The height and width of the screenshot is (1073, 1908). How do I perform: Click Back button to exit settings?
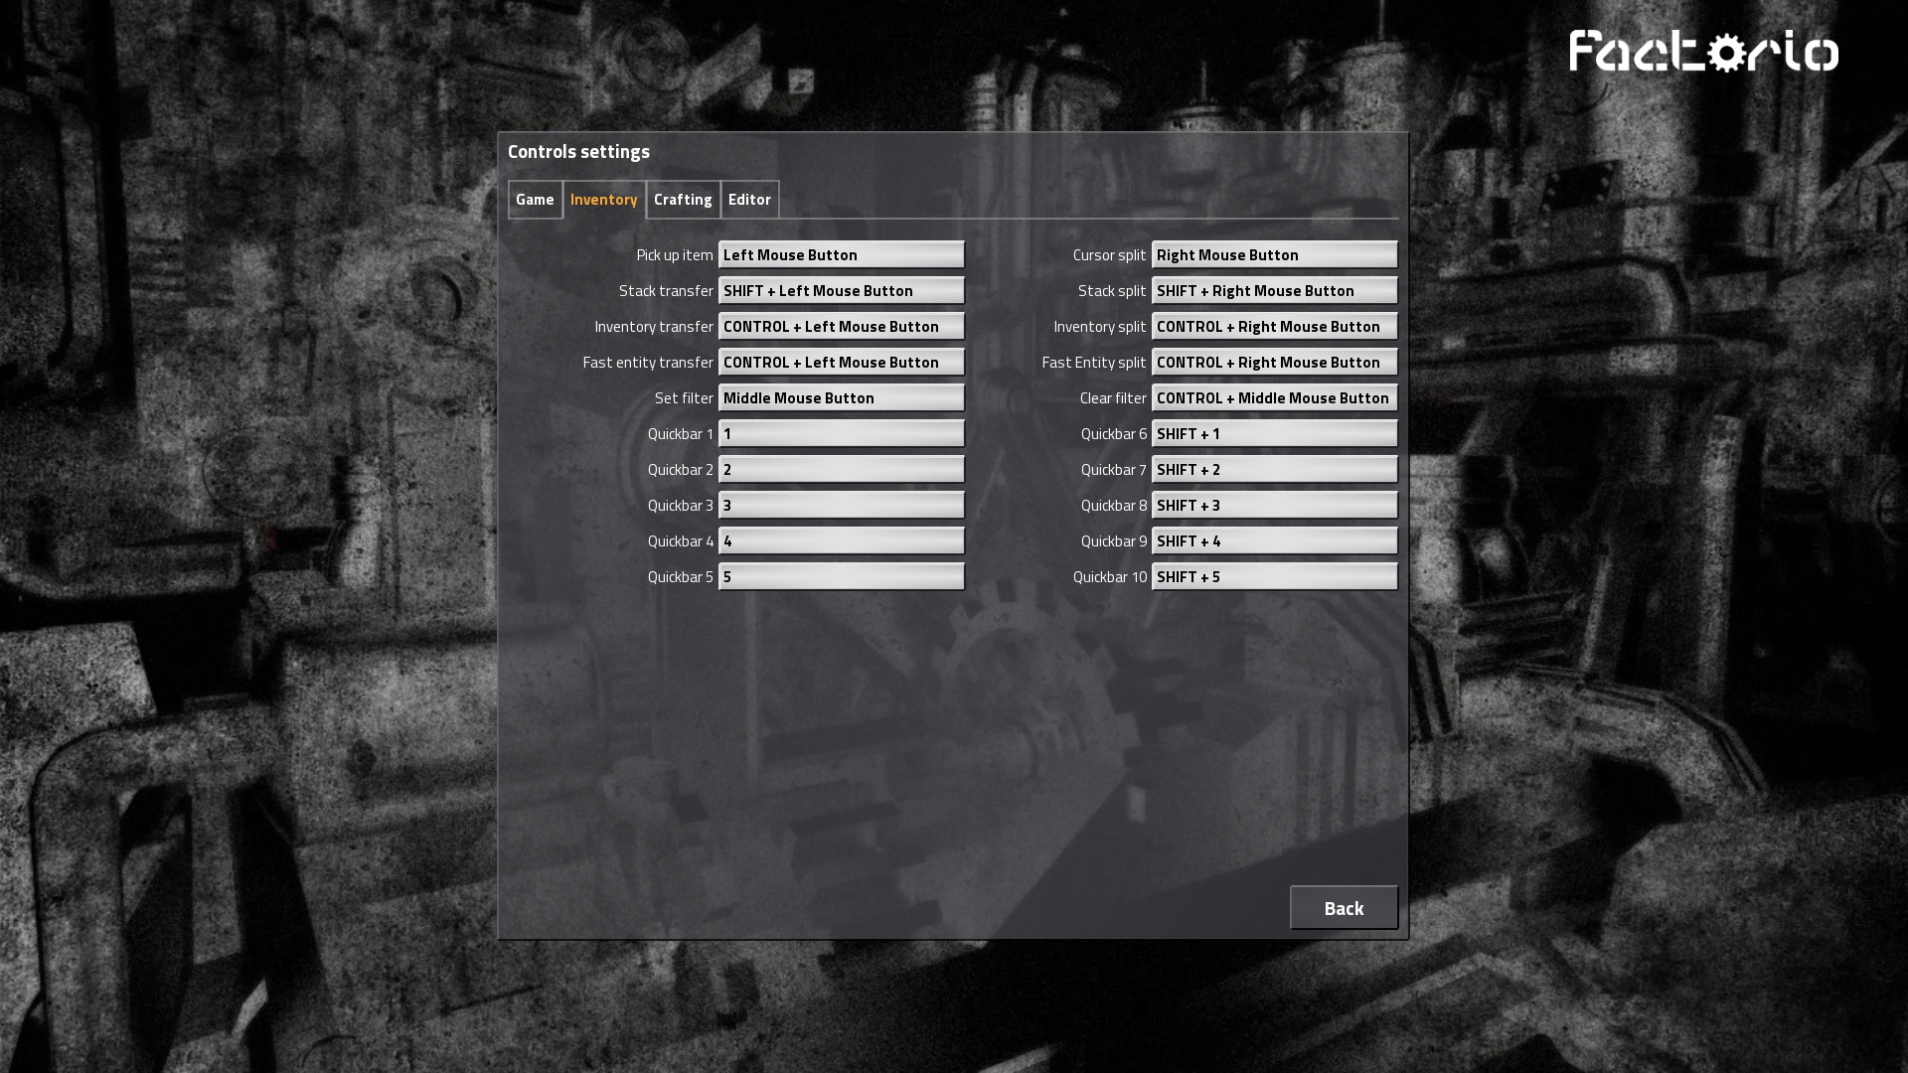[x=1344, y=907]
